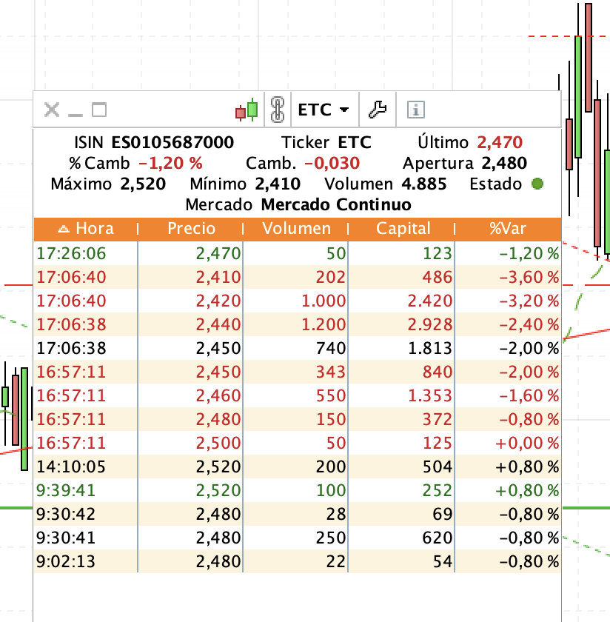Image resolution: width=610 pixels, height=622 pixels.
Task: Maximize the ETC ticker panel
Action: [x=99, y=110]
